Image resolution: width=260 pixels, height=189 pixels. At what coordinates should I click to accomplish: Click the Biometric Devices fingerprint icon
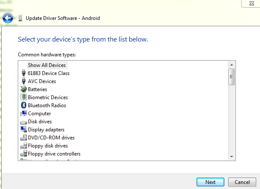[x=23, y=97]
